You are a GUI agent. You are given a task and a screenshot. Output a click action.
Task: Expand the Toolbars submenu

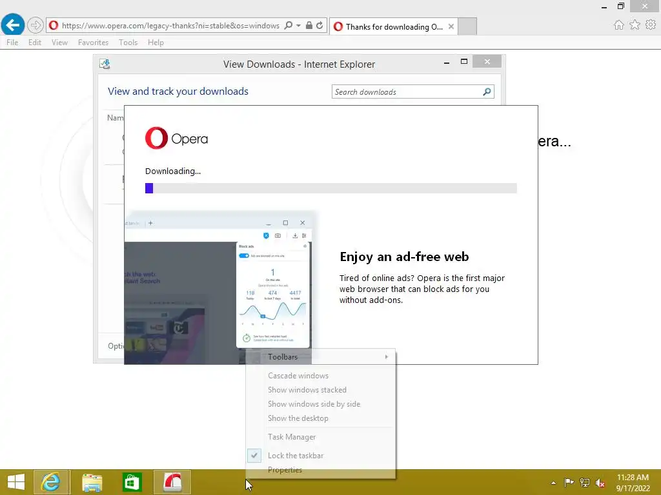pyautogui.click(x=321, y=357)
